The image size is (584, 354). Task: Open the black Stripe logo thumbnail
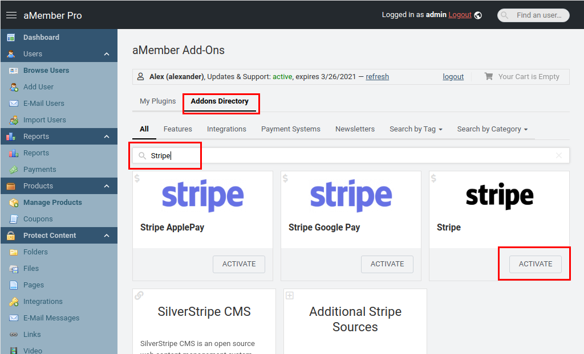(x=499, y=196)
